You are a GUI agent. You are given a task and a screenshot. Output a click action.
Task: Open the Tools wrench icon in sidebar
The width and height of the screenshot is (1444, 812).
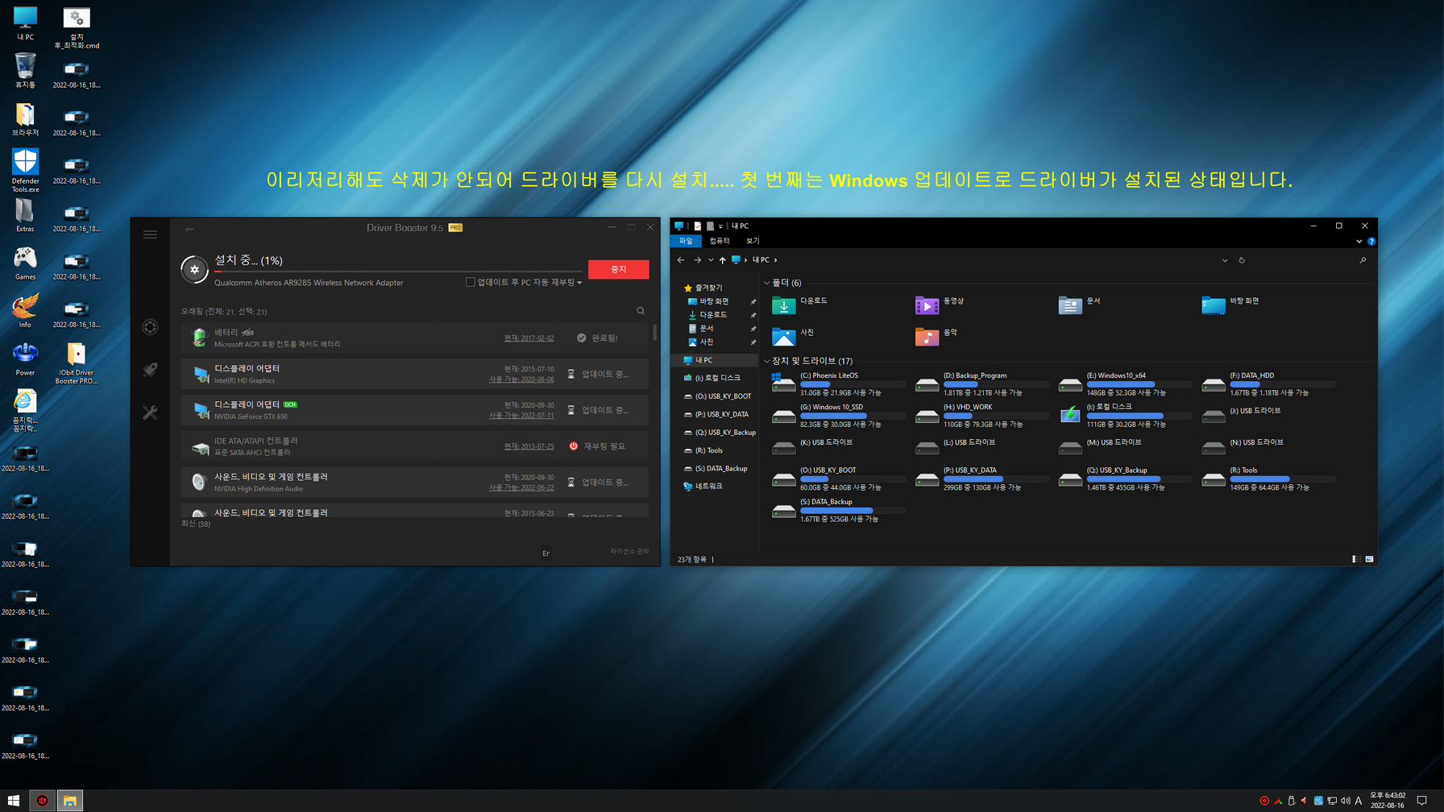(x=150, y=412)
